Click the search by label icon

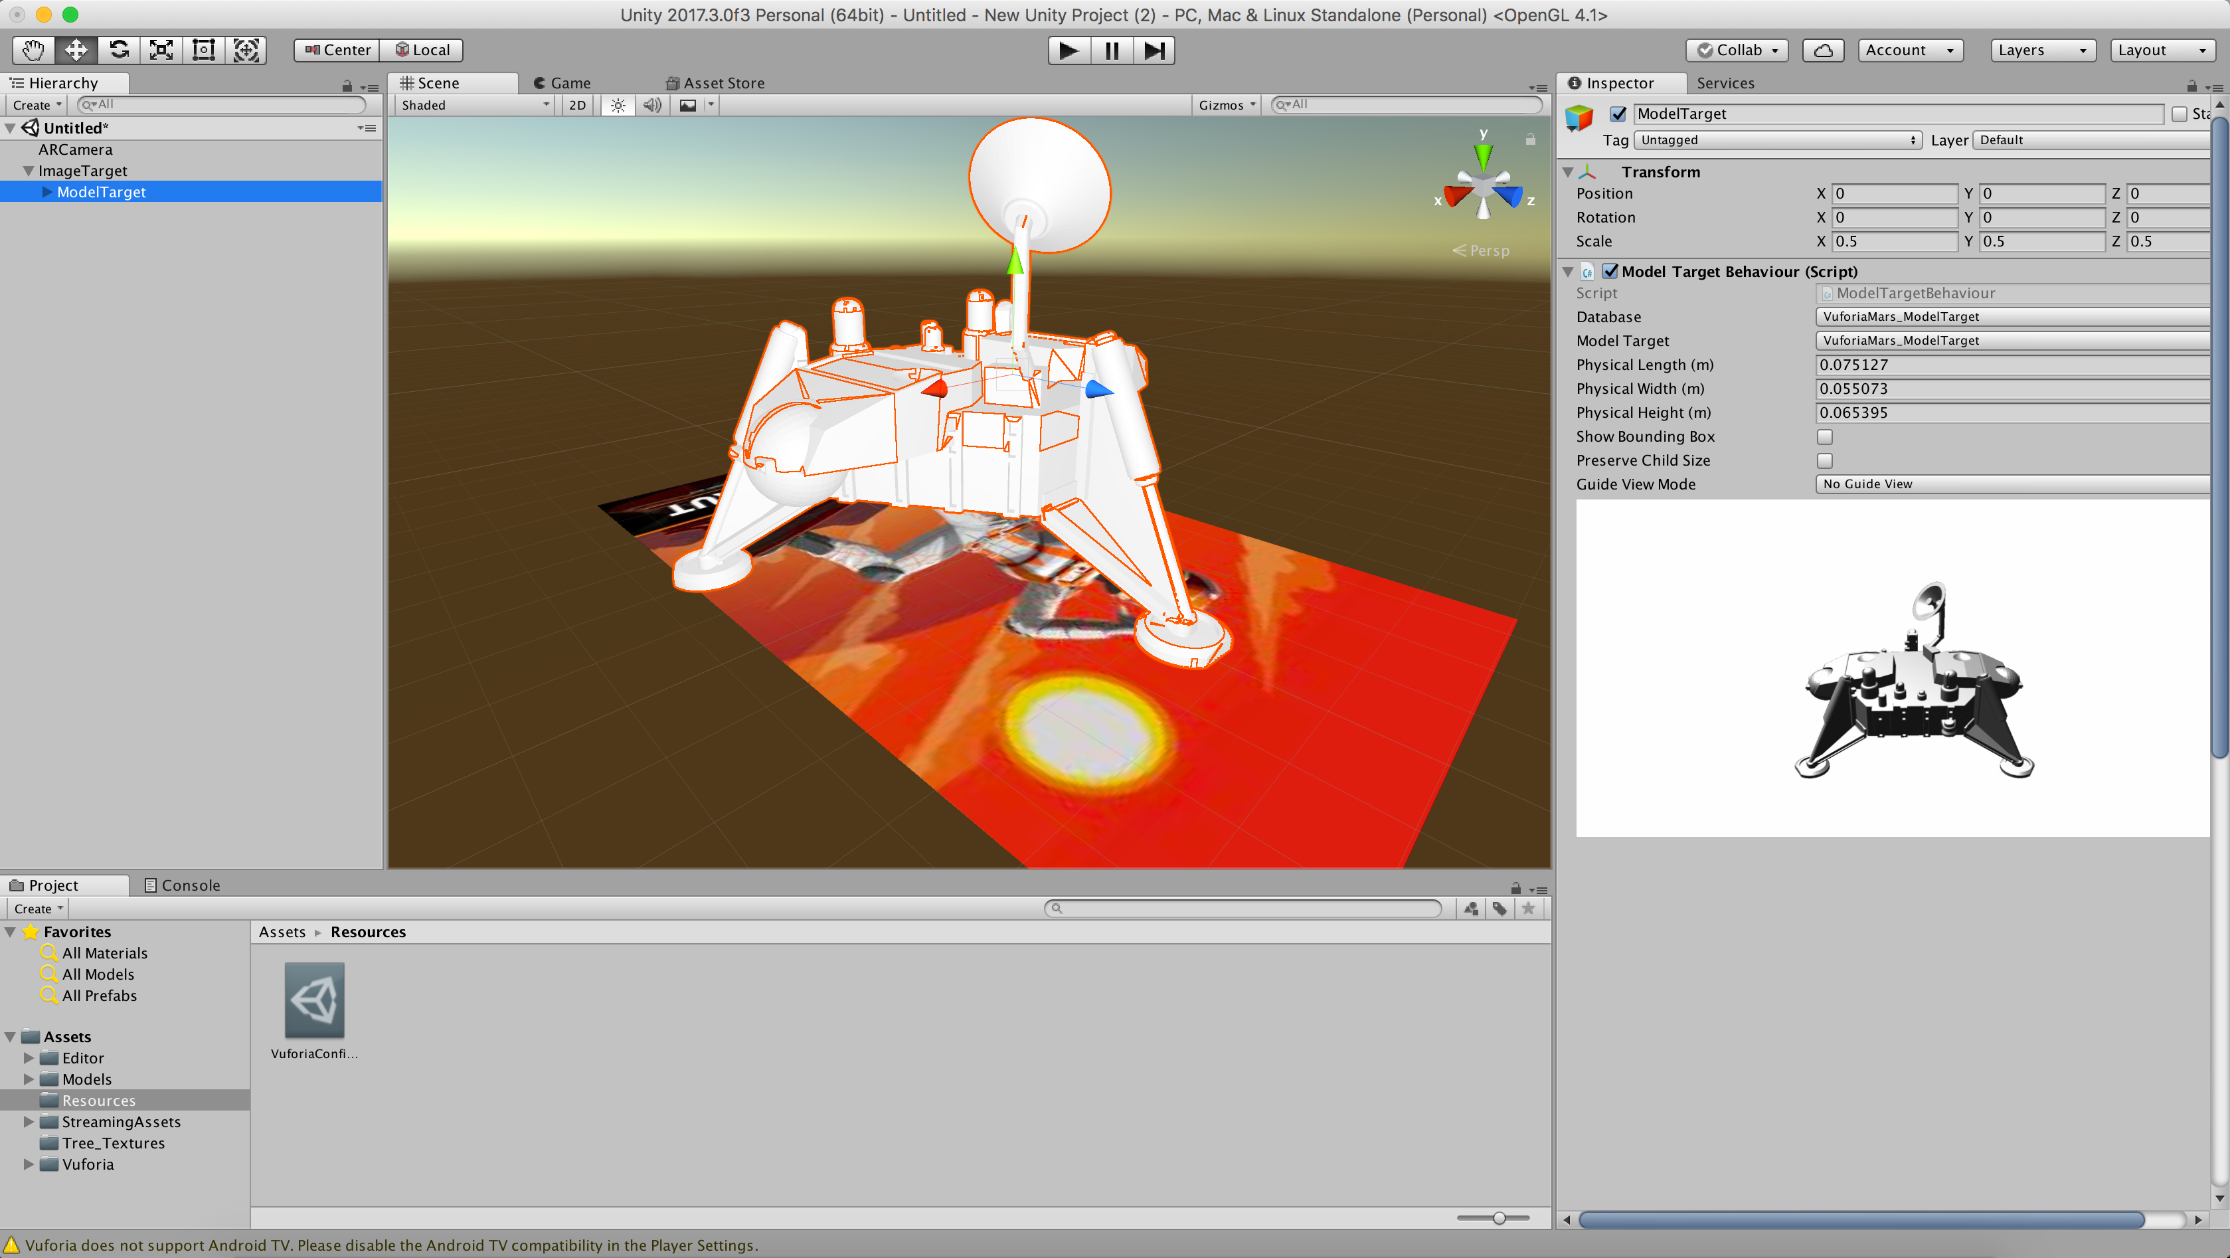coord(1500,908)
